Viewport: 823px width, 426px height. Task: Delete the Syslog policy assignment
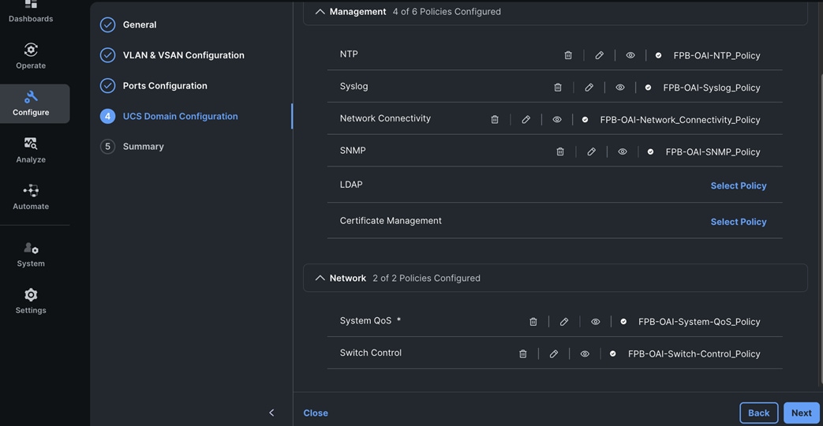[558, 87]
